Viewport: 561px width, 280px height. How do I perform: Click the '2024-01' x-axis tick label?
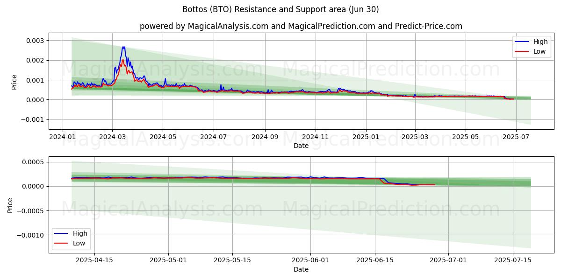tap(63, 137)
